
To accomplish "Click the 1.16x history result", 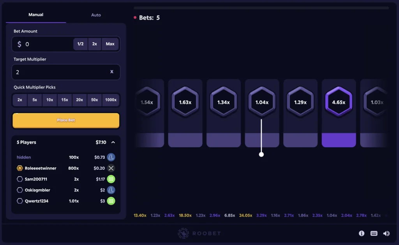I will pos(275,215).
